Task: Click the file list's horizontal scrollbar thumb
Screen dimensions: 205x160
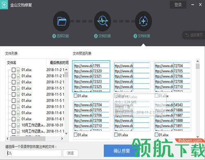Action: click(27, 139)
